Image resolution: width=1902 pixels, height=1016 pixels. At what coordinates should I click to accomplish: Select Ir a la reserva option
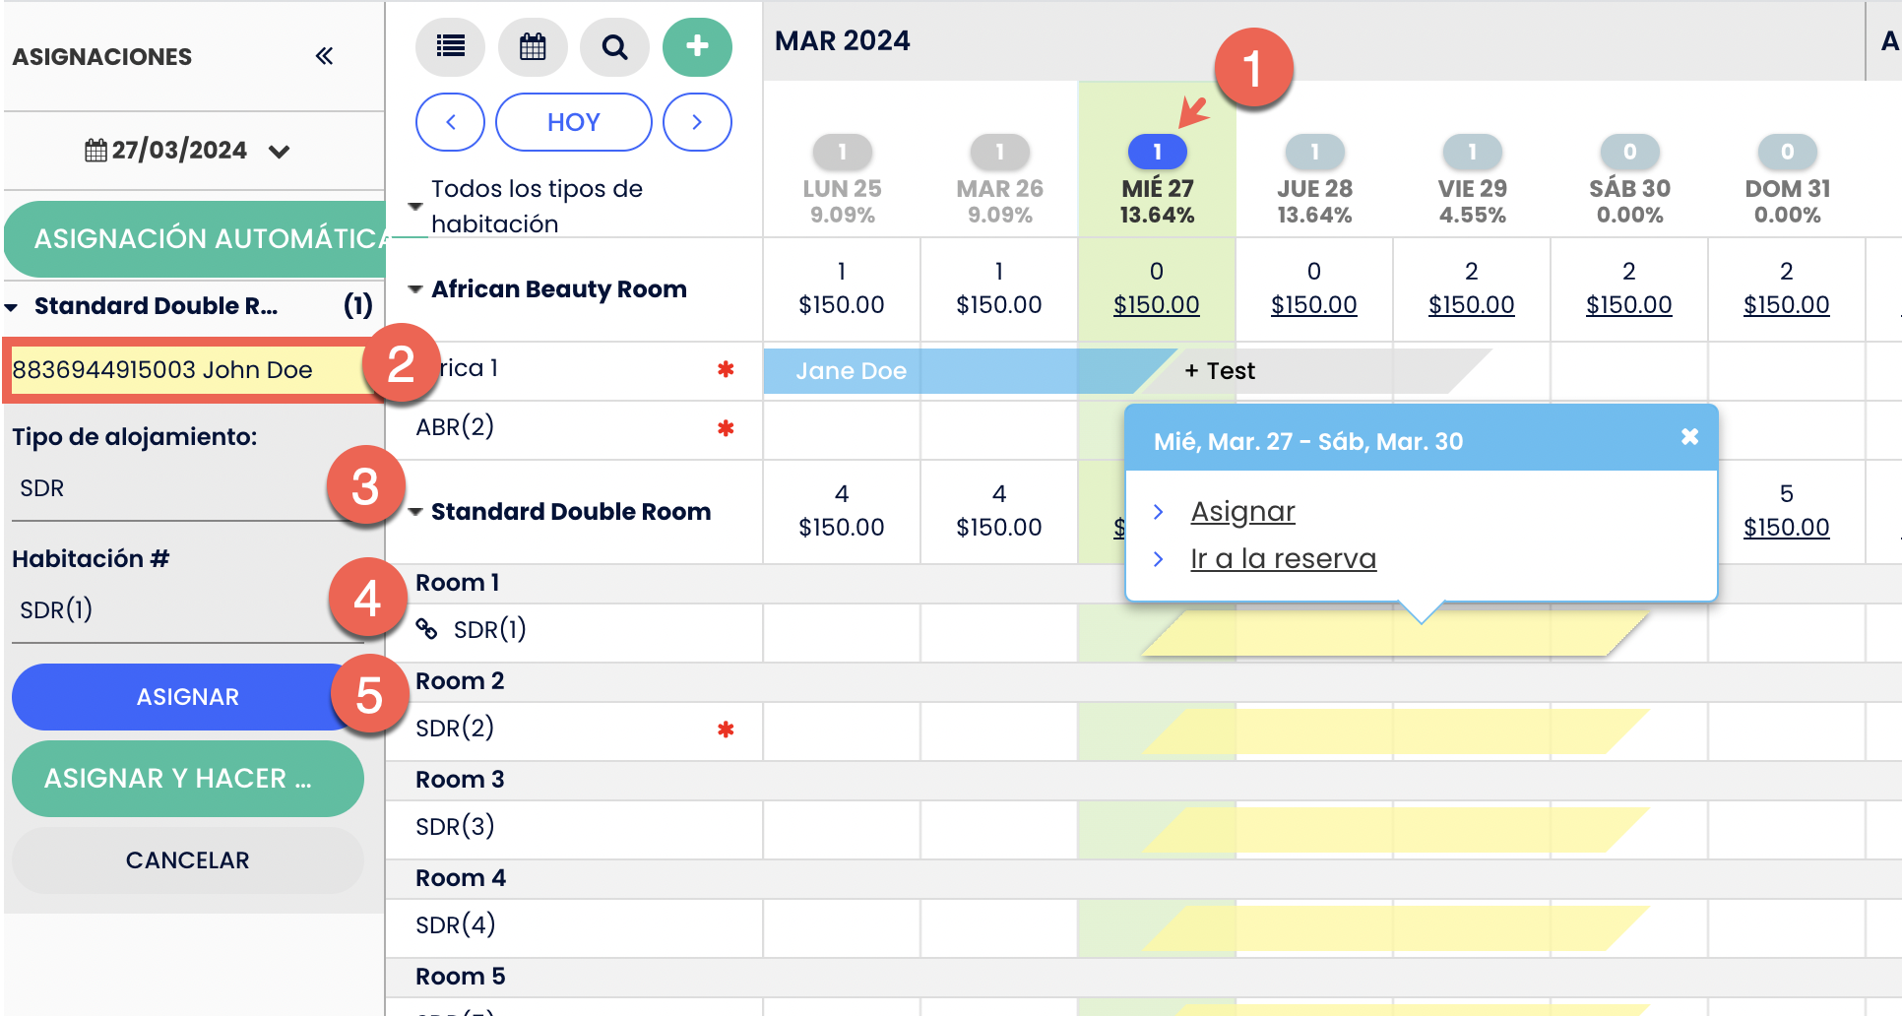(x=1283, y=559)
